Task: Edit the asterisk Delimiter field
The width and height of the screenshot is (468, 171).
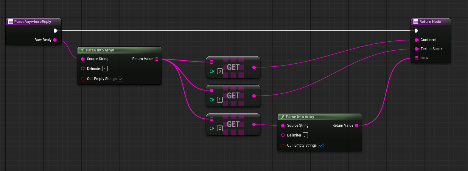Action: [x=105, y=69]
